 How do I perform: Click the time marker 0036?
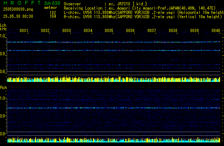130,31
